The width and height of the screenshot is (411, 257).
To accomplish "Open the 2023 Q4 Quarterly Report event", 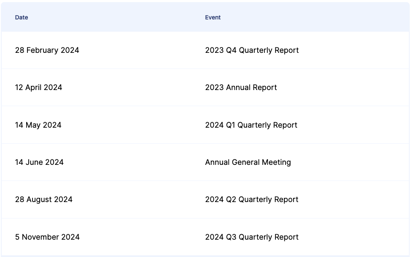I will (x=252, y=50).
